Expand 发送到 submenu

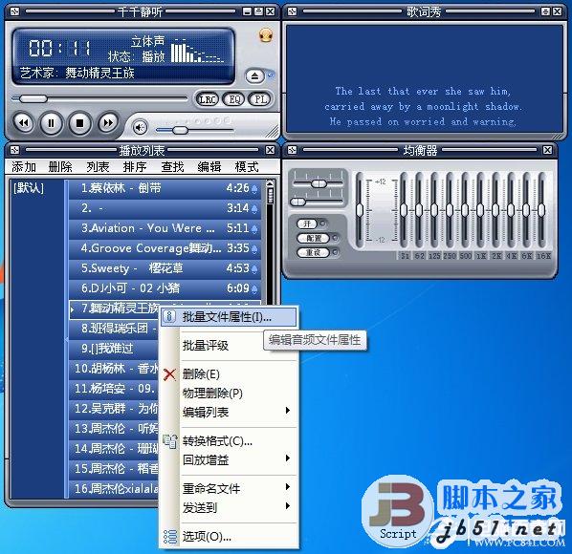tap(229, 507)
